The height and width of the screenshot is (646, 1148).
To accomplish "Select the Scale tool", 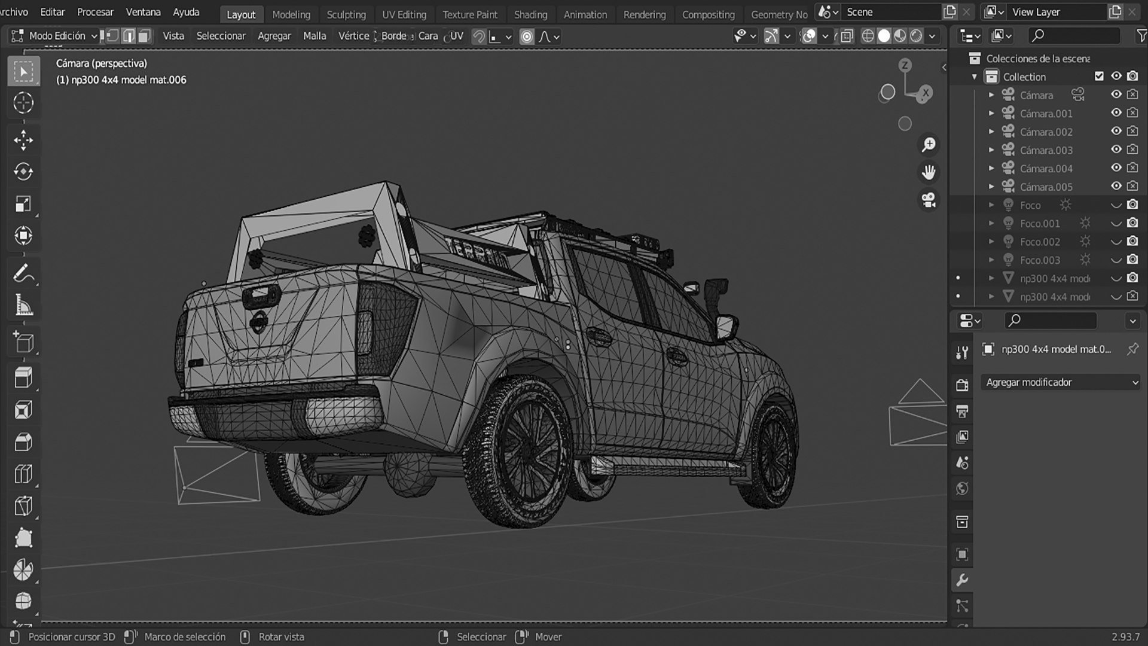I will pos(23,203).
